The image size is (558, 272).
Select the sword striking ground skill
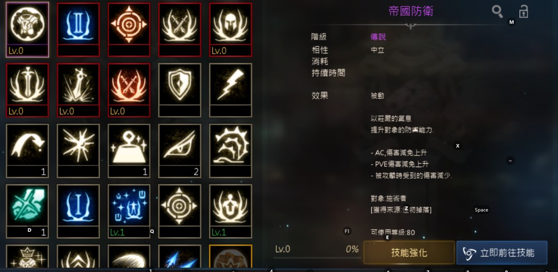click(x=78, y=90)
